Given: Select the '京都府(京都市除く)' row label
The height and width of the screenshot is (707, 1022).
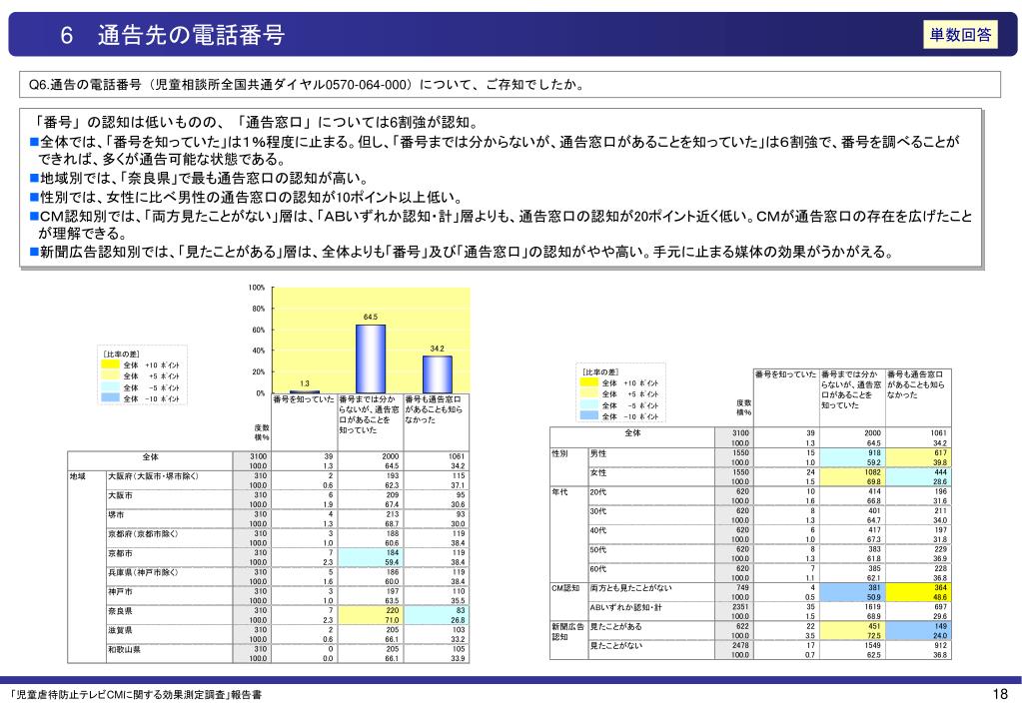Looking at the screenshot, I should 143,533.
